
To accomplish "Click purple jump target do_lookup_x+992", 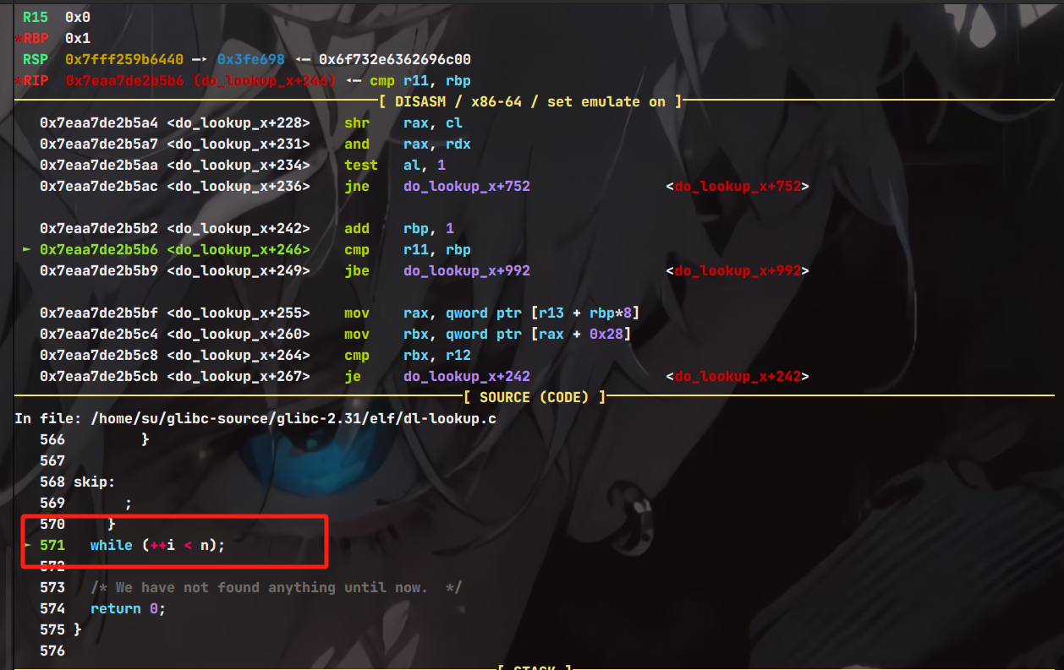I will pos(467,270).
